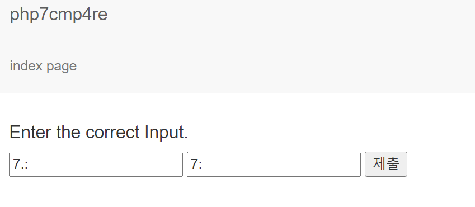Image resolution: width=475 pixels, height=207 pixels.
Task: Focus the first input containing 7.:
Action: pyautogui.click(x=96, y=164)
